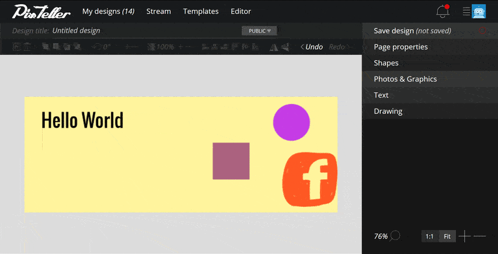
Task: Expand the Drawing panel
Action: [430, 111]
